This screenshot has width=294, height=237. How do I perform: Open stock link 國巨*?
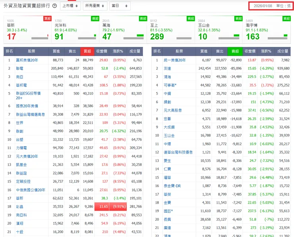coord(168,211)
